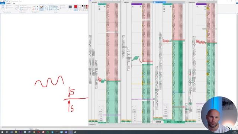Open File Explorer from the taskbar

(16, 132)
